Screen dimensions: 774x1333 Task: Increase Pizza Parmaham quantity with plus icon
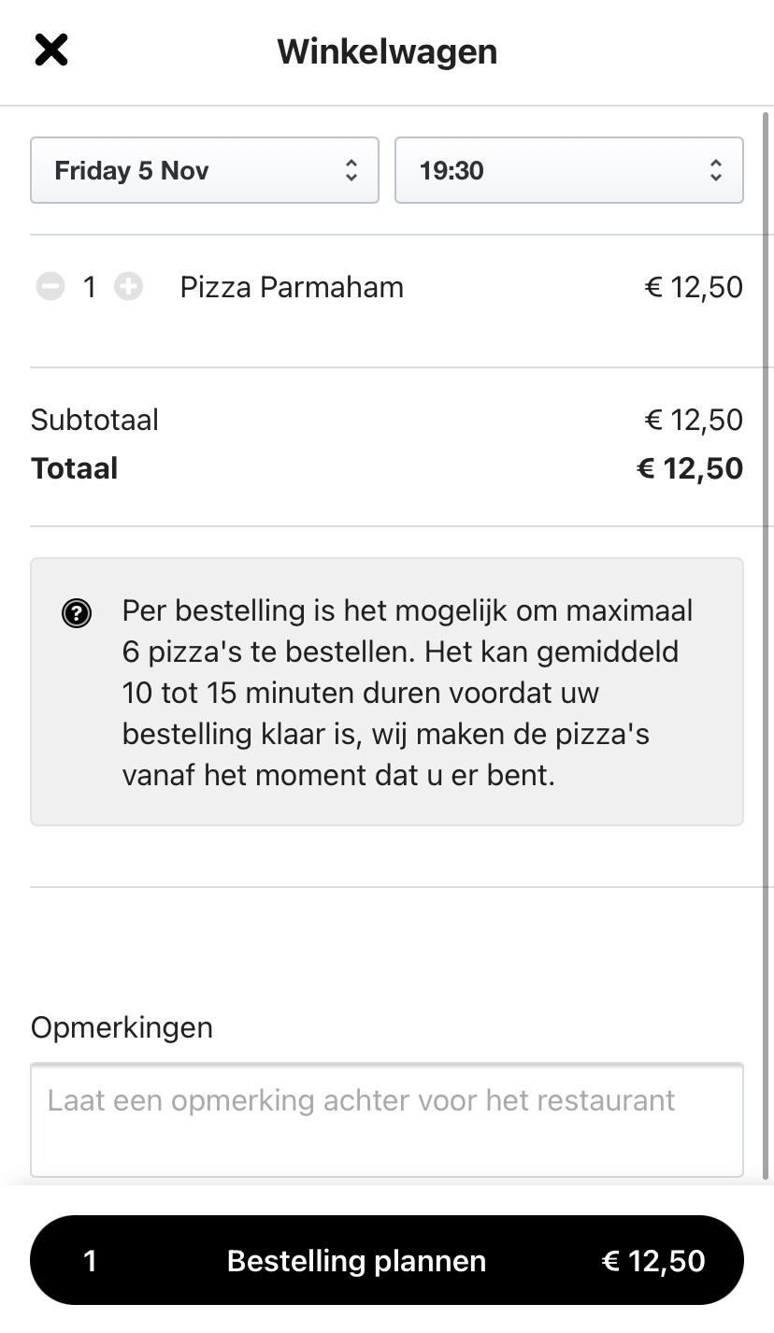click(x=128, y=287)
